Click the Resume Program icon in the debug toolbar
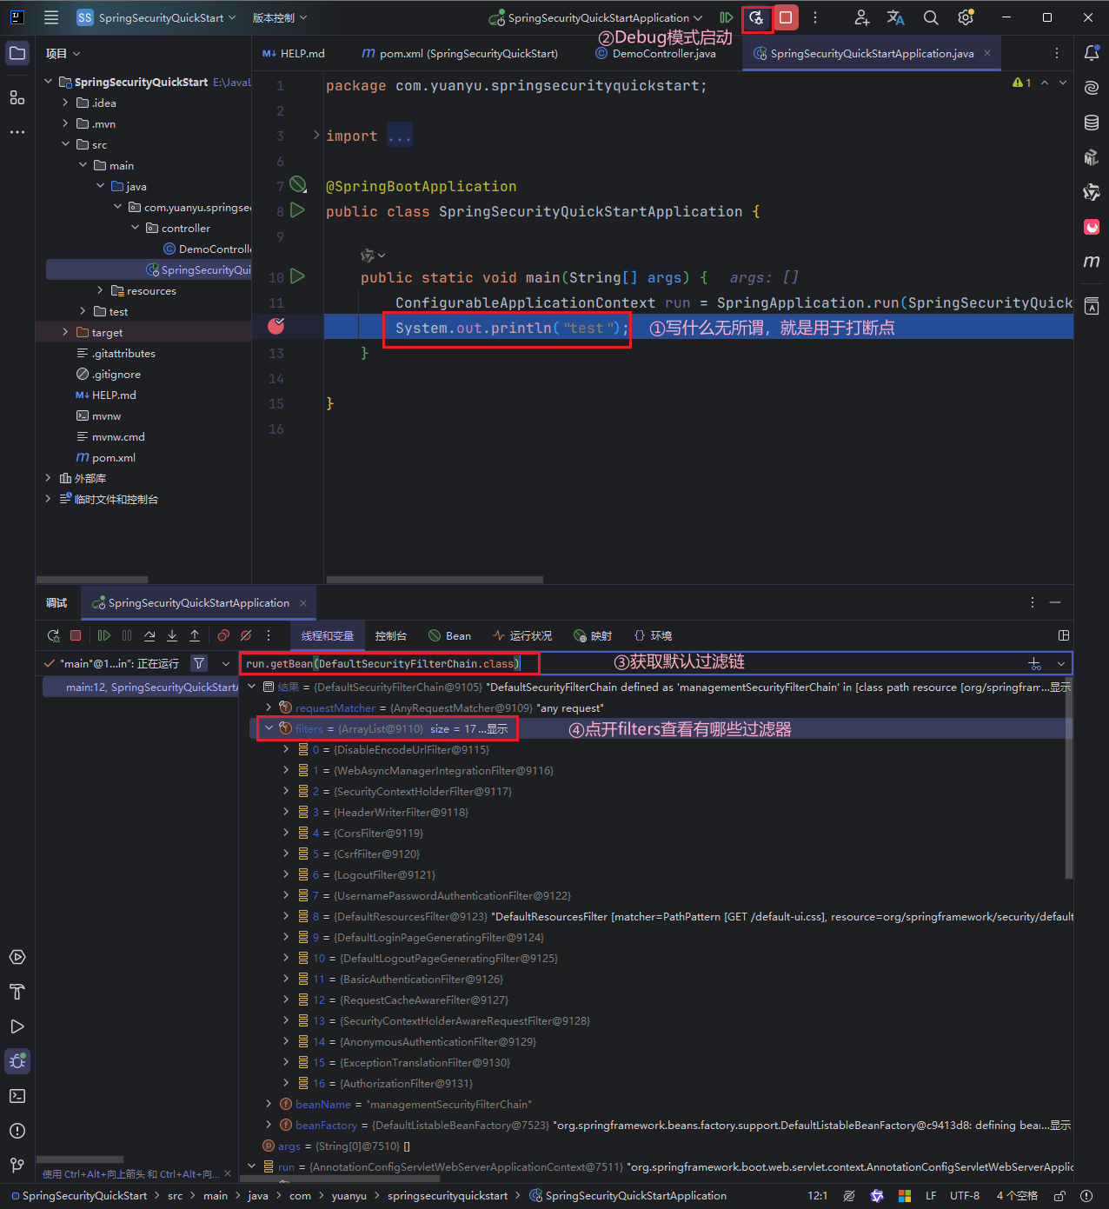The height and width of the screenshot is (1209, 1109). (104, 636)
